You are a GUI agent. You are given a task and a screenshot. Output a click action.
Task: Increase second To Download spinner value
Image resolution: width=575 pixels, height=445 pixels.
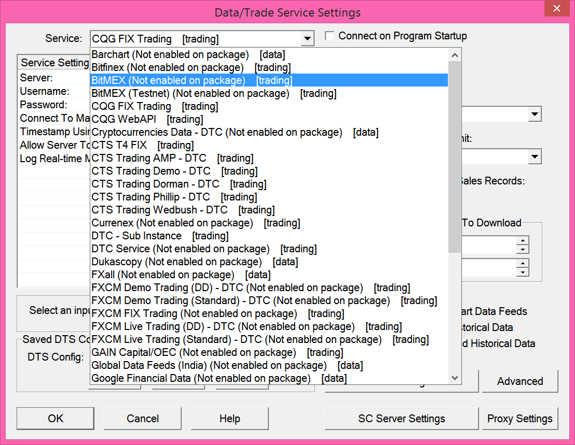pyautogui.click(x=523, y=263)
